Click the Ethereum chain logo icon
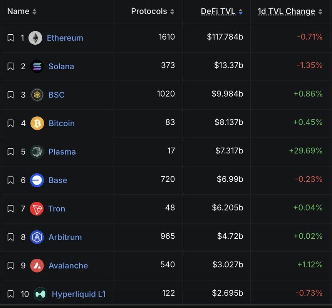 [x=35, y=38]
